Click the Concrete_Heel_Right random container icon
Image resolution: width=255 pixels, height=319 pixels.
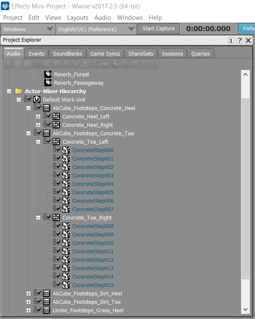pos(56,125)
